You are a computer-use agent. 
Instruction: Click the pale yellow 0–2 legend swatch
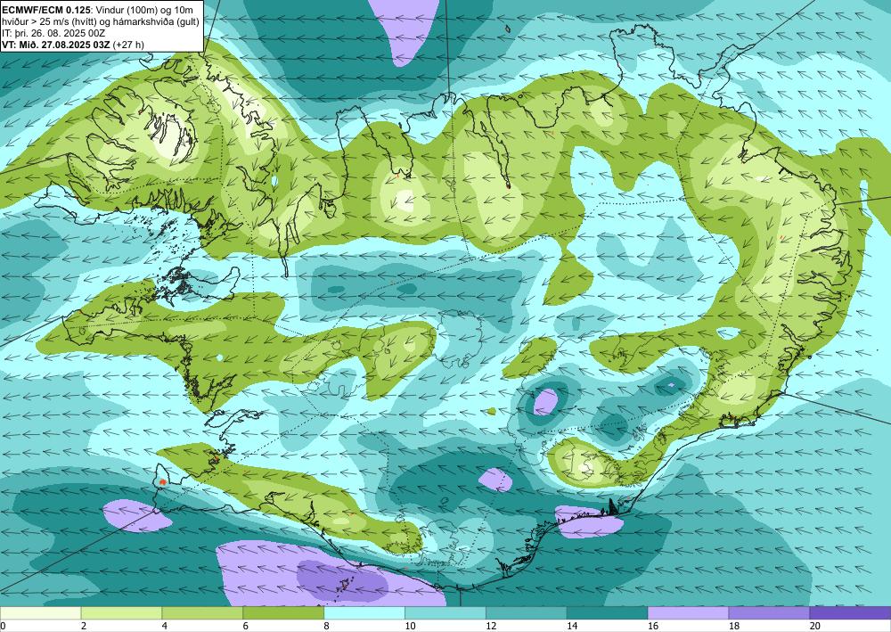coord(40,612)
